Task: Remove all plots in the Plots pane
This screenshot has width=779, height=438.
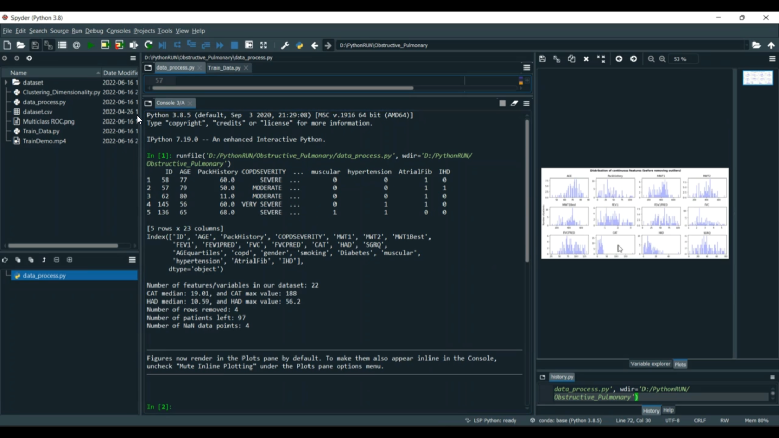Action: [x=601, y=59]
